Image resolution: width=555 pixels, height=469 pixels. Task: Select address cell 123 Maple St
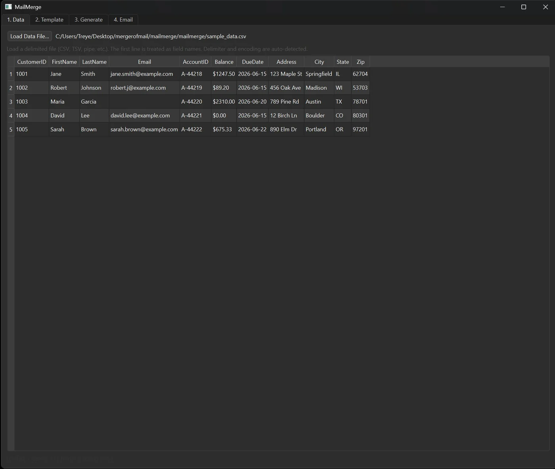pos(286,74)
